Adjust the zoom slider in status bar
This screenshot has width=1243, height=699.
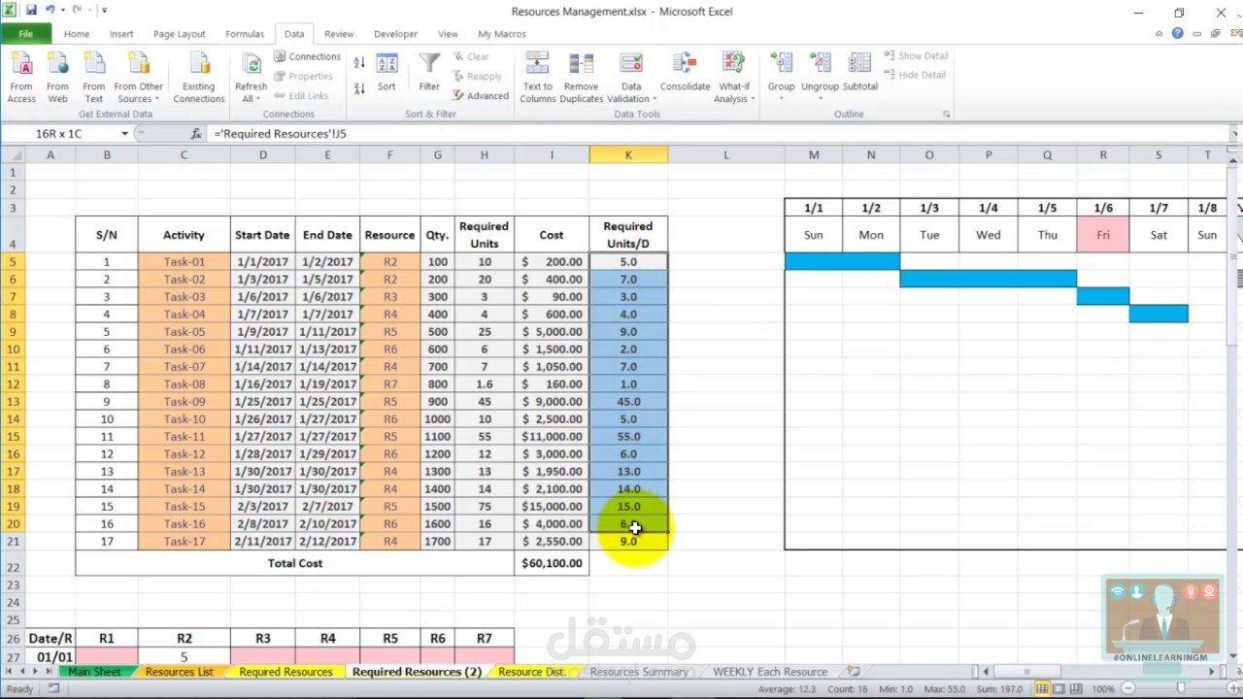click(1180, 688)
